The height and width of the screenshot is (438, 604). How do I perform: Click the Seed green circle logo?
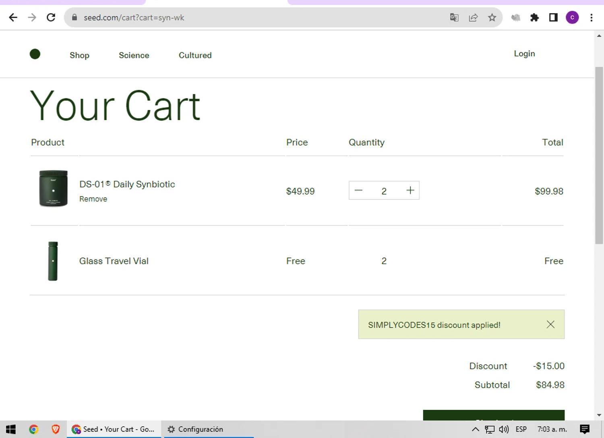35,54
